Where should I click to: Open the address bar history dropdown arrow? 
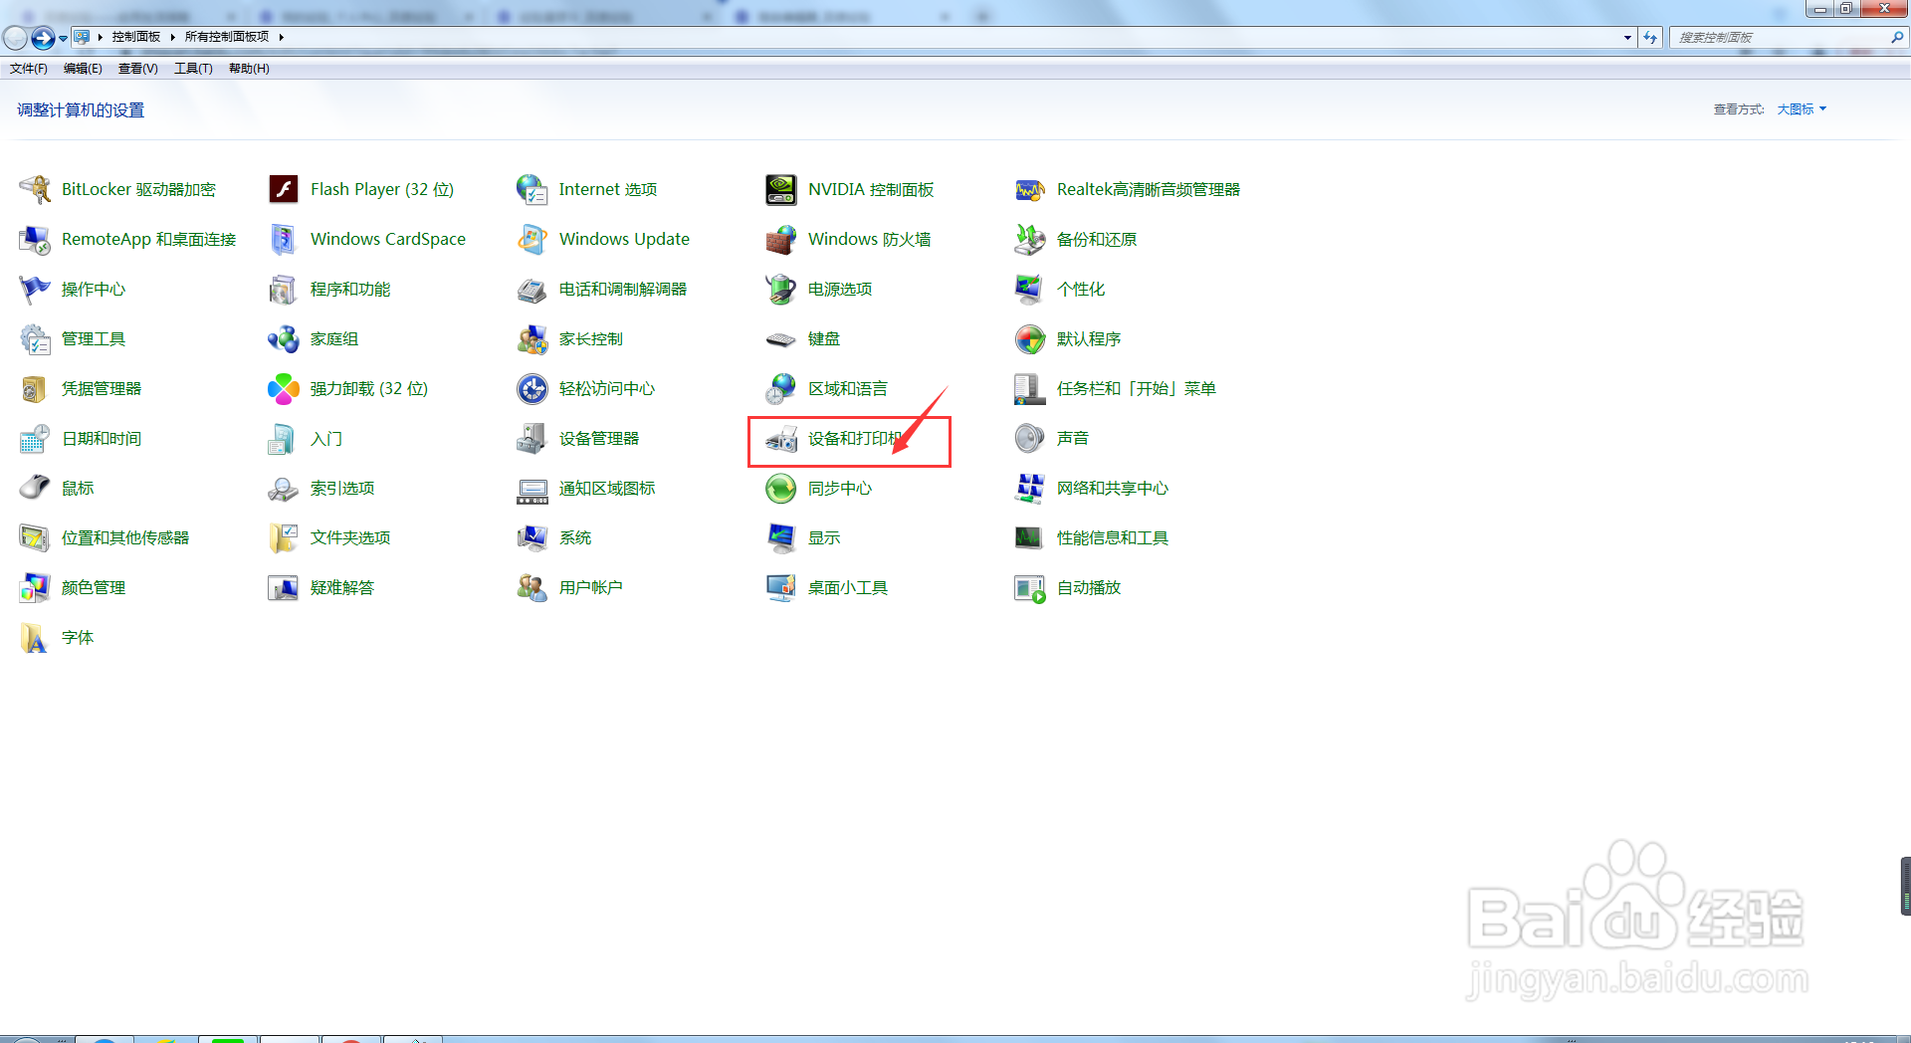(1627, 38)
